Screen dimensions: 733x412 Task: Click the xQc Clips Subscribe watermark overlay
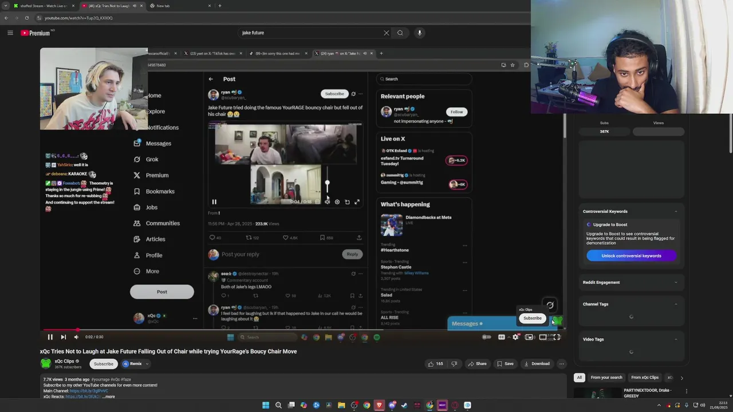(532, 318)
